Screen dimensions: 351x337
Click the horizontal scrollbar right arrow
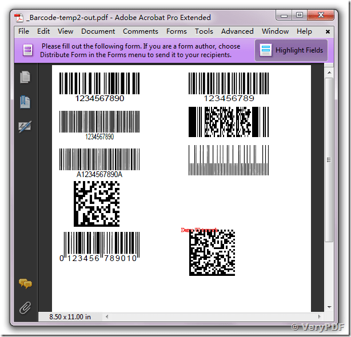point(319,316)
